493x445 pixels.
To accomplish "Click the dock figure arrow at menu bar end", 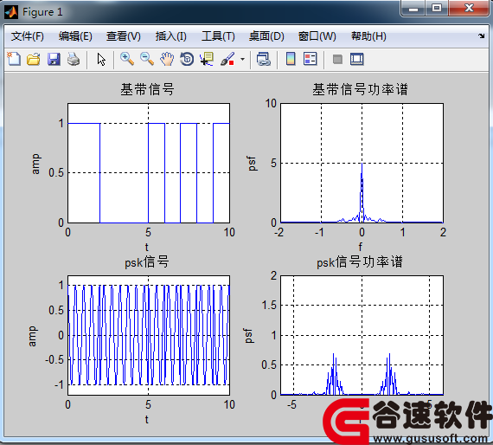I will [x=482, y=35].
